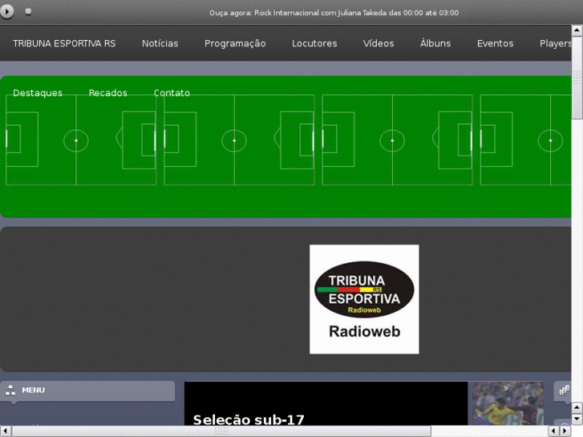The height and width of the screenshot is (437, 583).
Task: Click the vertical scrollbar thumb
Action: (x=577, y=78)
